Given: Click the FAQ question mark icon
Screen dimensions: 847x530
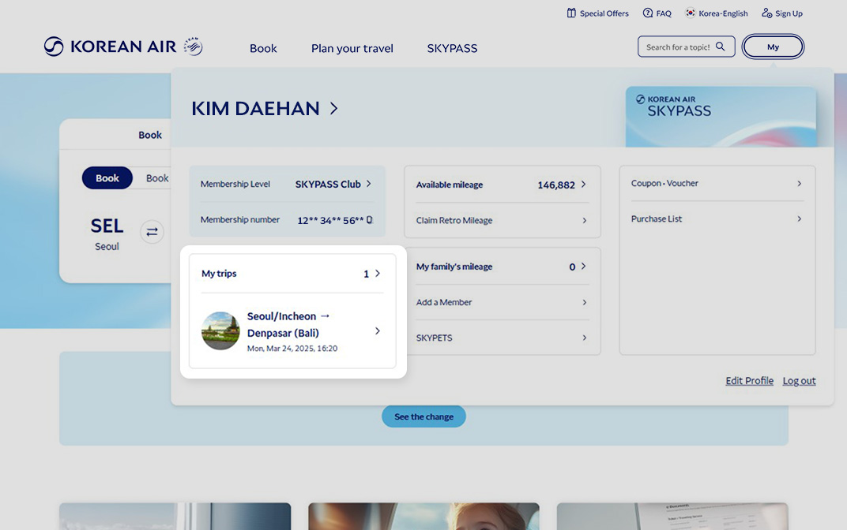Looking at the screenshot, I should pyautogui.click(x=648, y=13).
